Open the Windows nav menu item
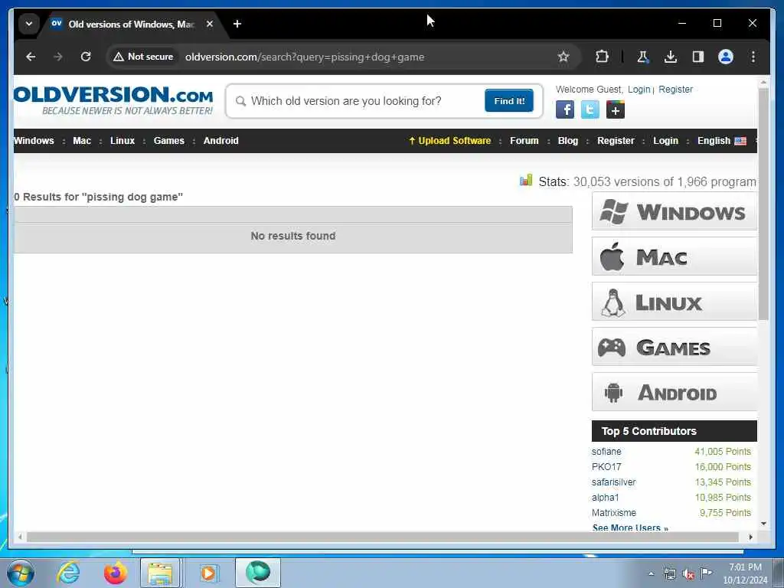This screenshot has width=784, height=588. coord(34,141)
